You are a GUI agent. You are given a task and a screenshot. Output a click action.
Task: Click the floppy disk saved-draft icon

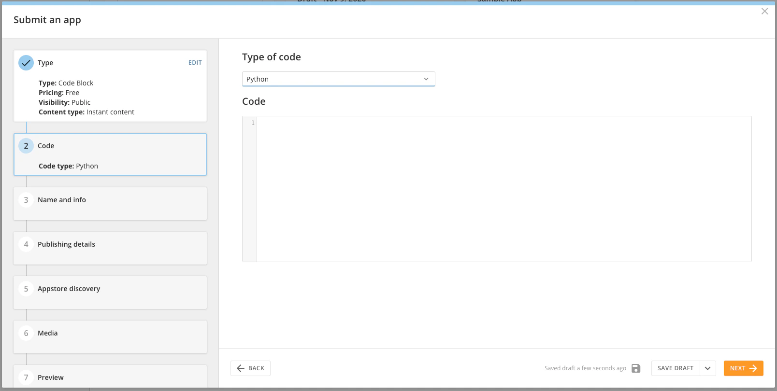click(x=636, y=368)
